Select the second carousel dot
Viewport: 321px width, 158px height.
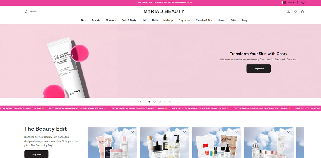(x=155, y=101)
